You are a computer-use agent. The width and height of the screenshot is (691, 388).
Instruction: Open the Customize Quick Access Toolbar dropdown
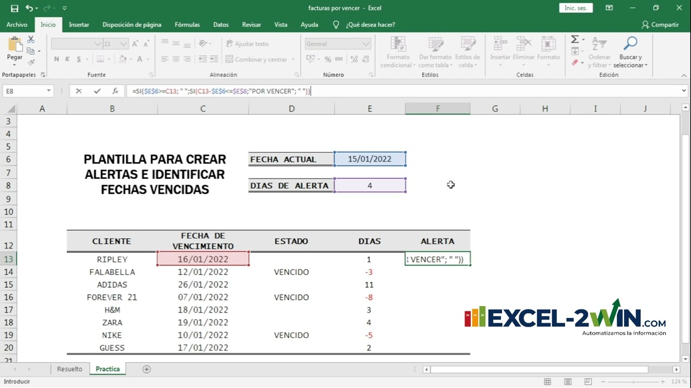tap(65, 8)
